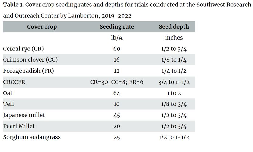The height and width of the screenshot is (152, 253).
Task: Click the Pearl Millet cell
Action: (19, 126)
